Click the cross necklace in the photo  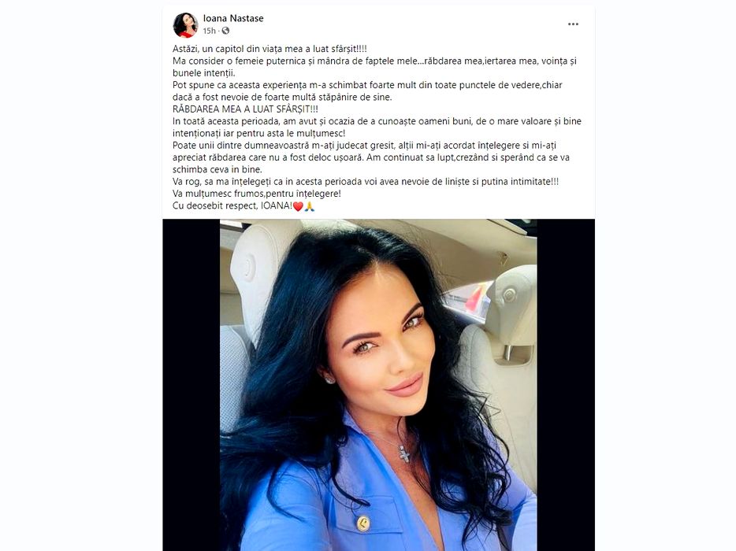403,453
